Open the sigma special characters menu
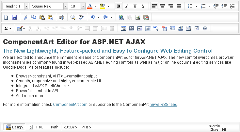This screenshot has height=132, width=240. 8,28
